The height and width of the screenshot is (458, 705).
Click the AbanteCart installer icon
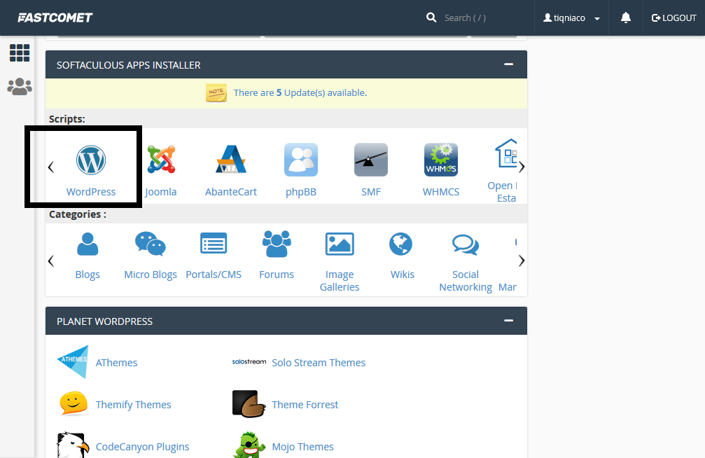(231, 160)
